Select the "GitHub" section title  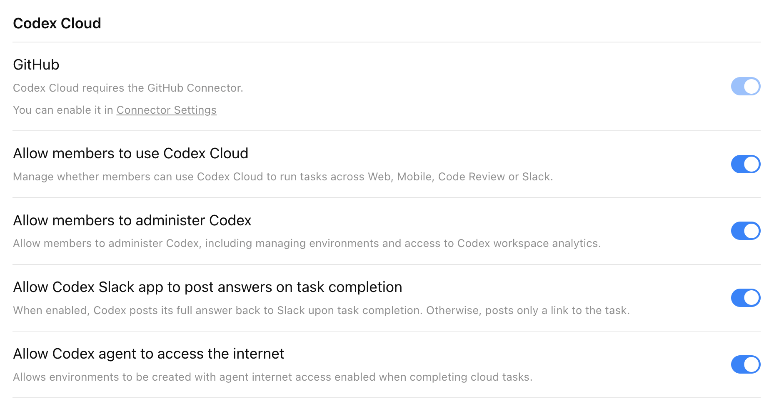point(36,64)
